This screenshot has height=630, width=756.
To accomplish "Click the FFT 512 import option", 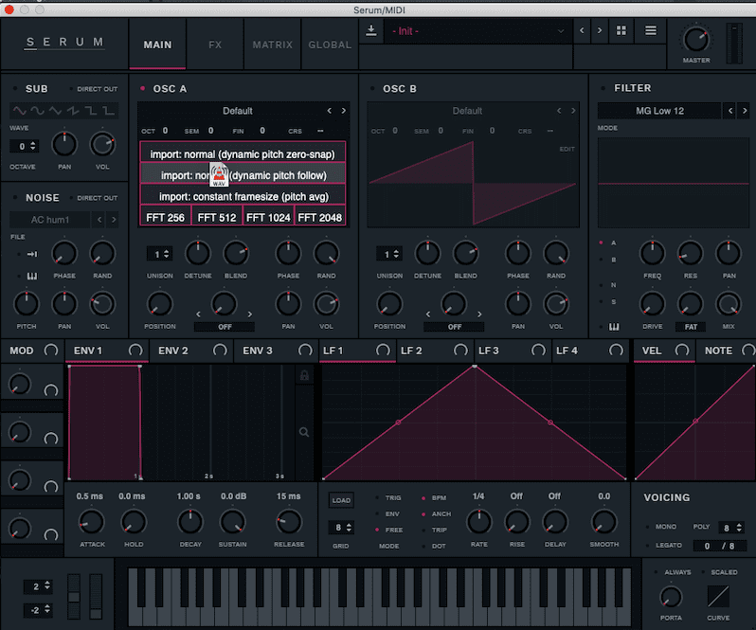I will [217, 217].
